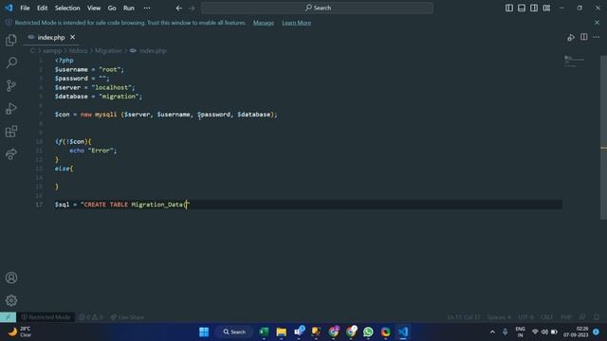Open File Explorer from the taskbar
The height and width of the screenshot is (341, 607).
pyautogui.click(x=282, y=332)
